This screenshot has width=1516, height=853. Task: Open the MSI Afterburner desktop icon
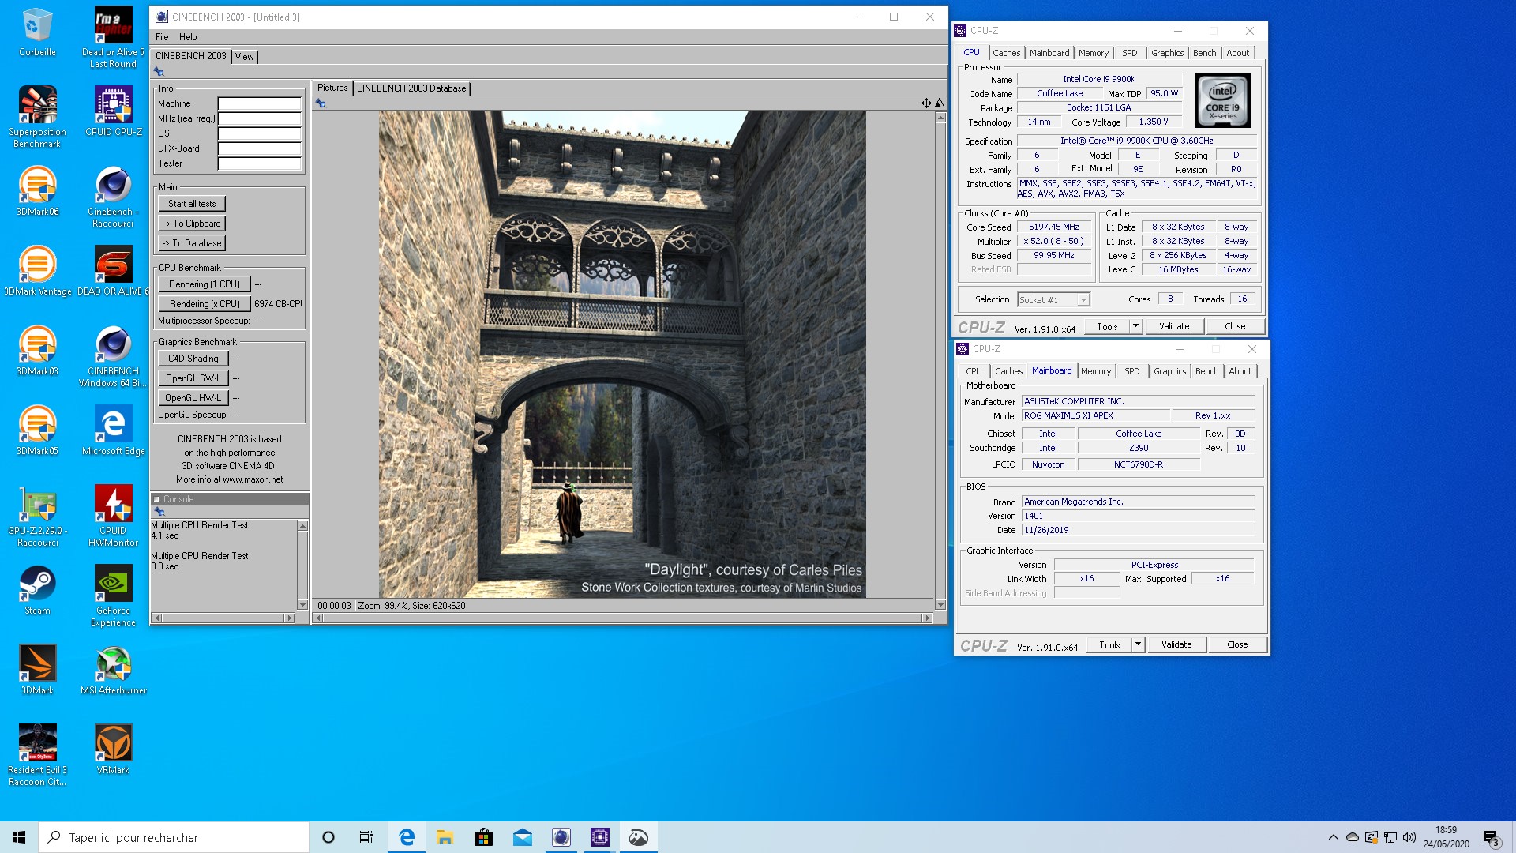click(x=113, y=670)
